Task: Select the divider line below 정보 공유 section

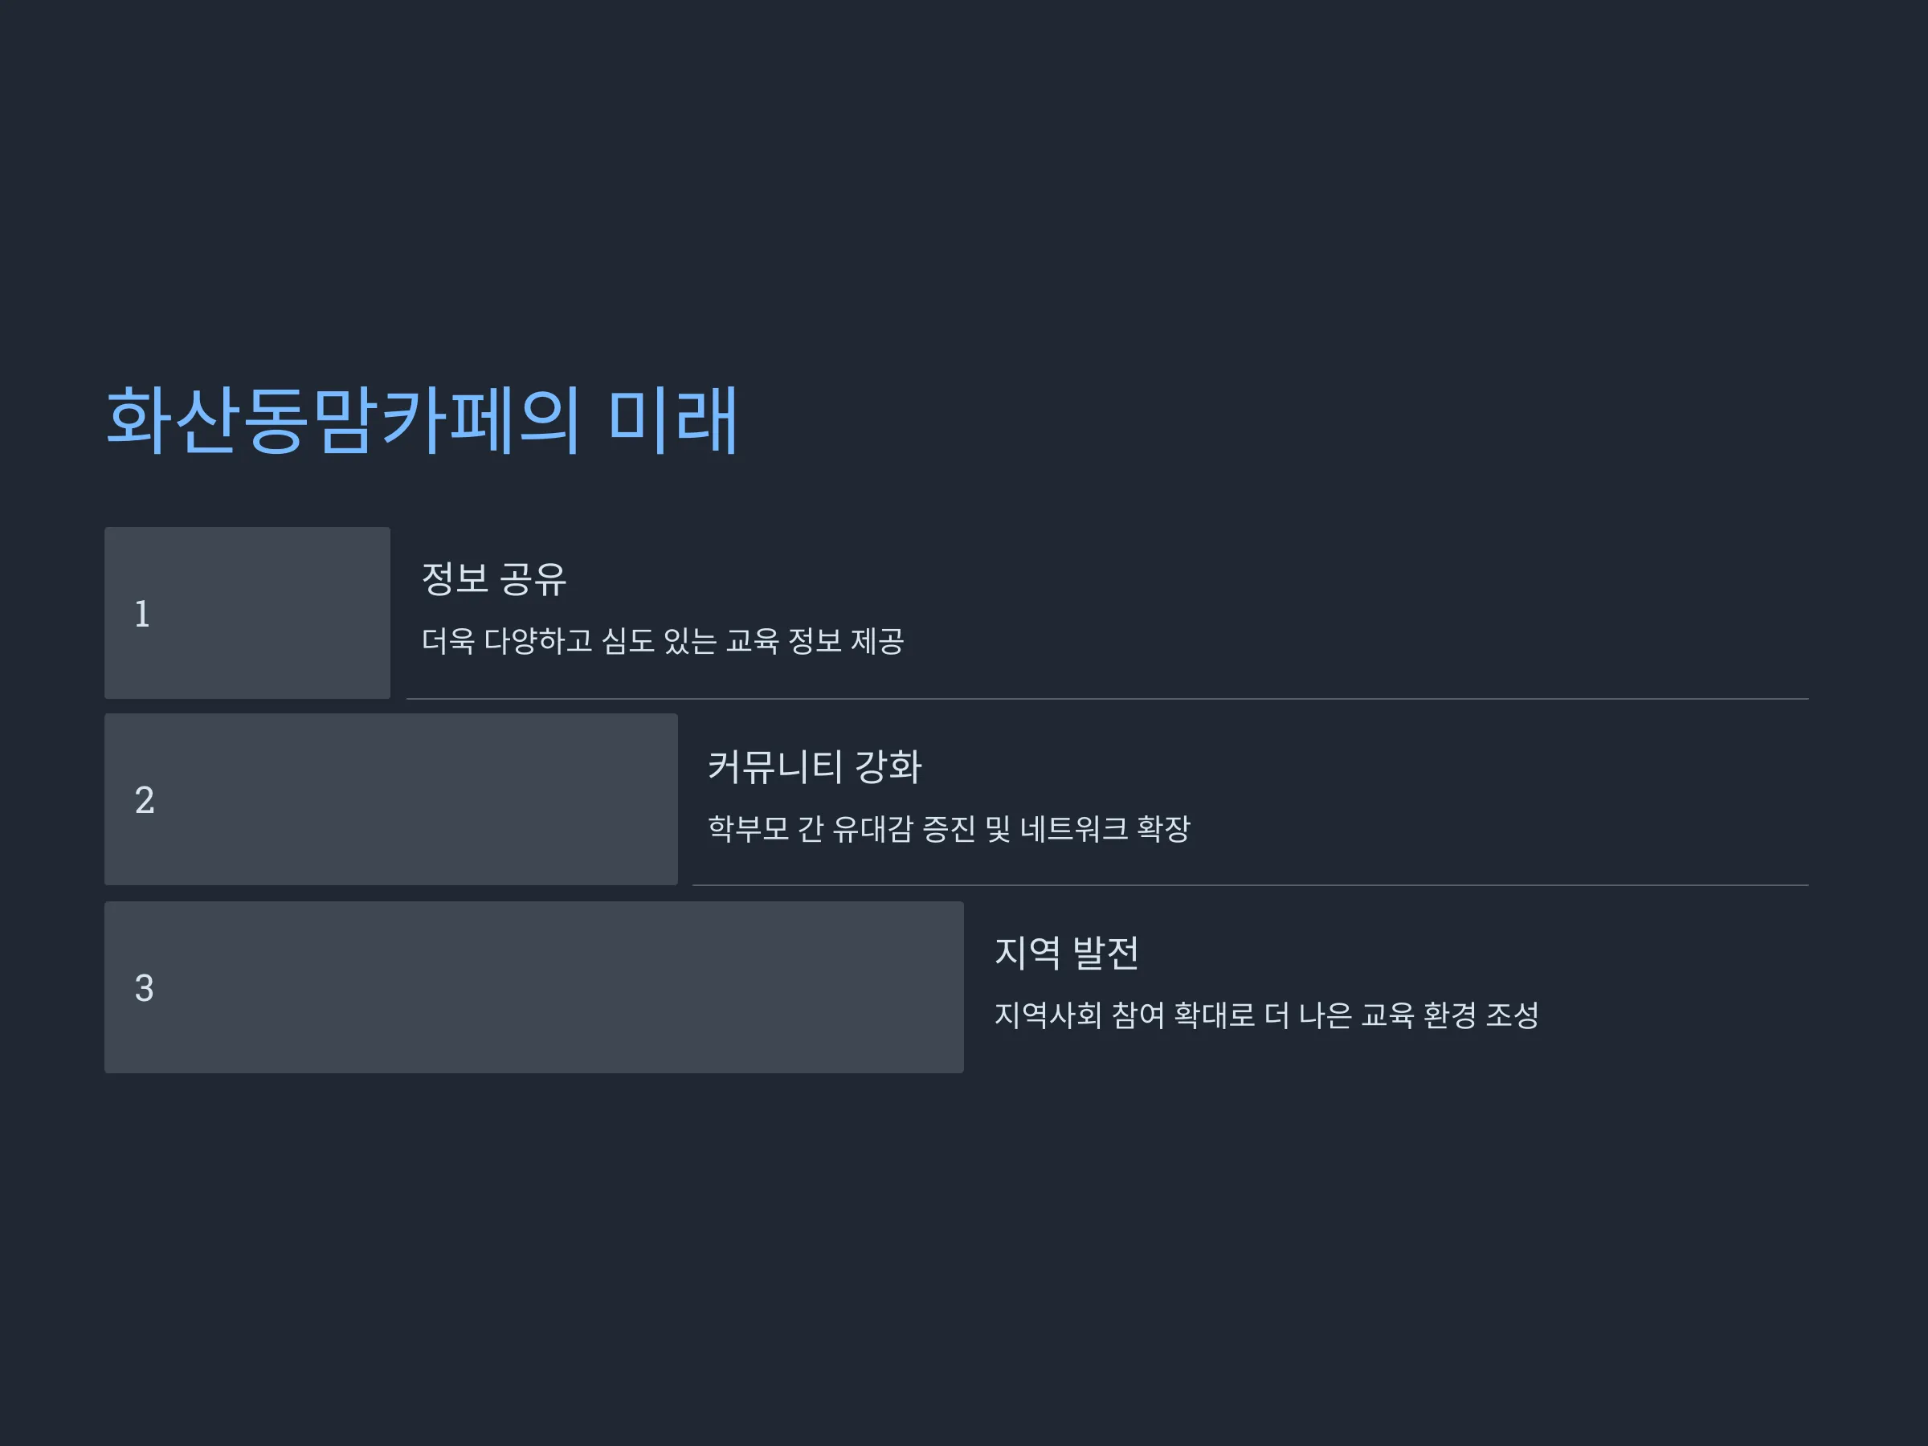Action: pos(1107,699)
